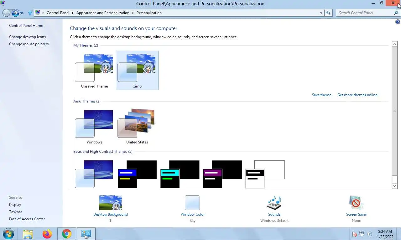401x240 pixels.
Task: Click the theme list scroll down arrow
Action: pyautogui.click(x=395, y=186)
